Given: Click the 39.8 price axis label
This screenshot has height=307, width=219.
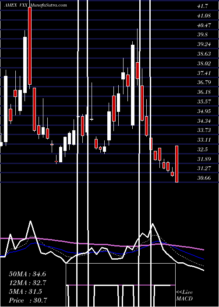Looking at the screenshot, I should point(202,35).
